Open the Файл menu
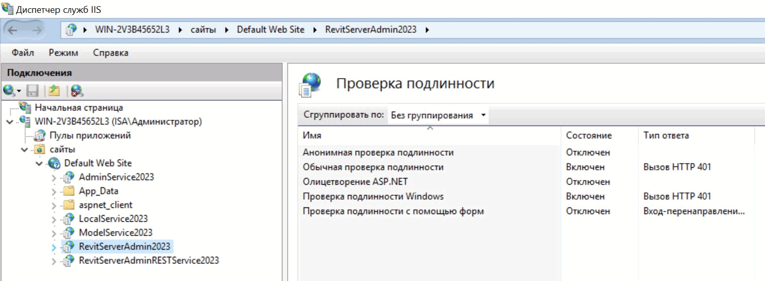765x281 pixels. [23, 53]
